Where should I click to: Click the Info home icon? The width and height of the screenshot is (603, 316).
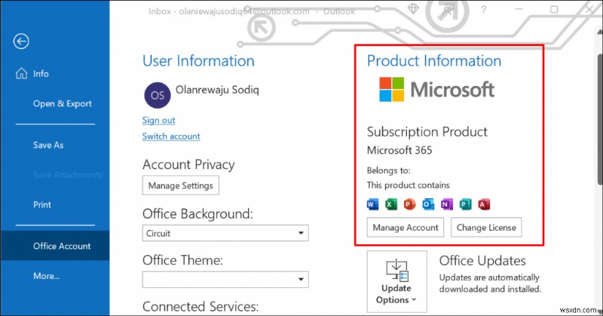22,73
